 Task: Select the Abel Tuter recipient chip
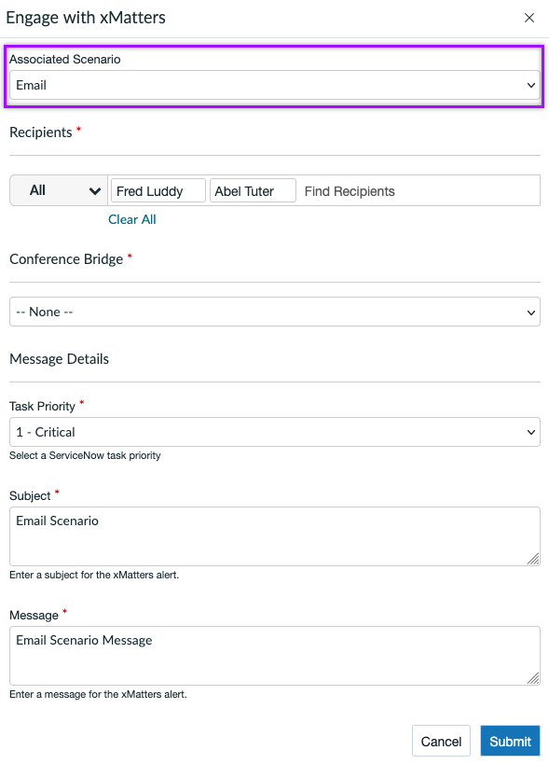[x=253, y=190]
